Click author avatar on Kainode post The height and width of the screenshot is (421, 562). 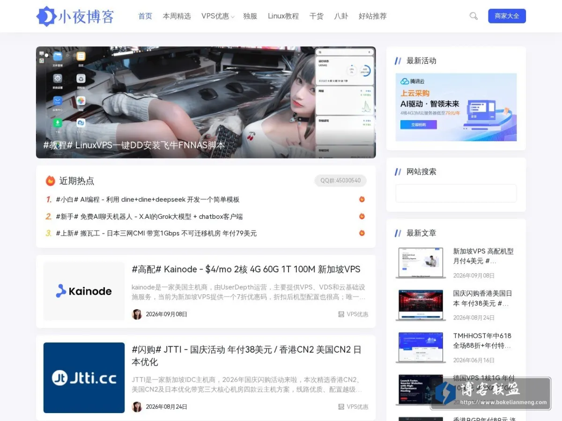137,314
